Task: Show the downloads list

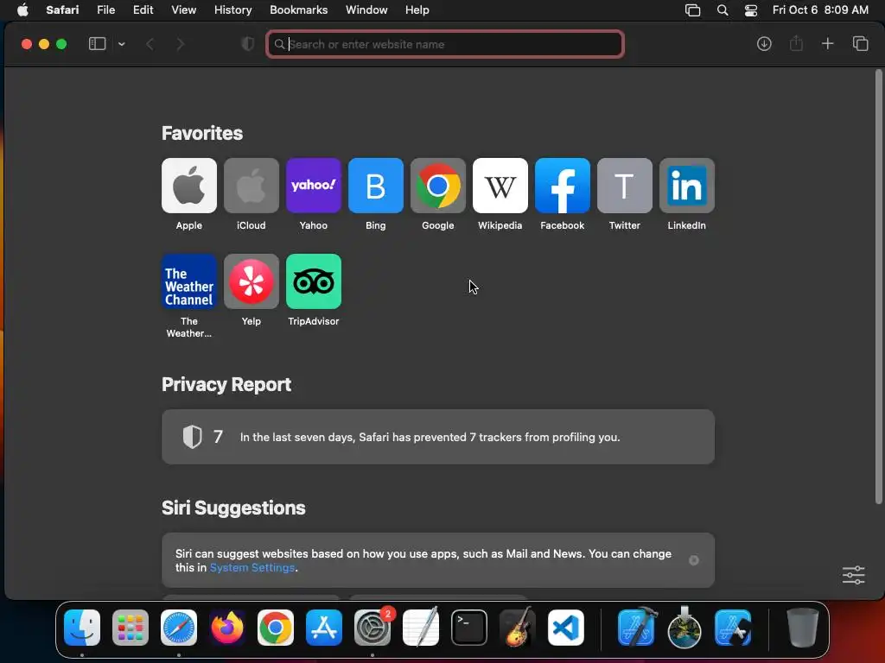Action: [764, 44]
